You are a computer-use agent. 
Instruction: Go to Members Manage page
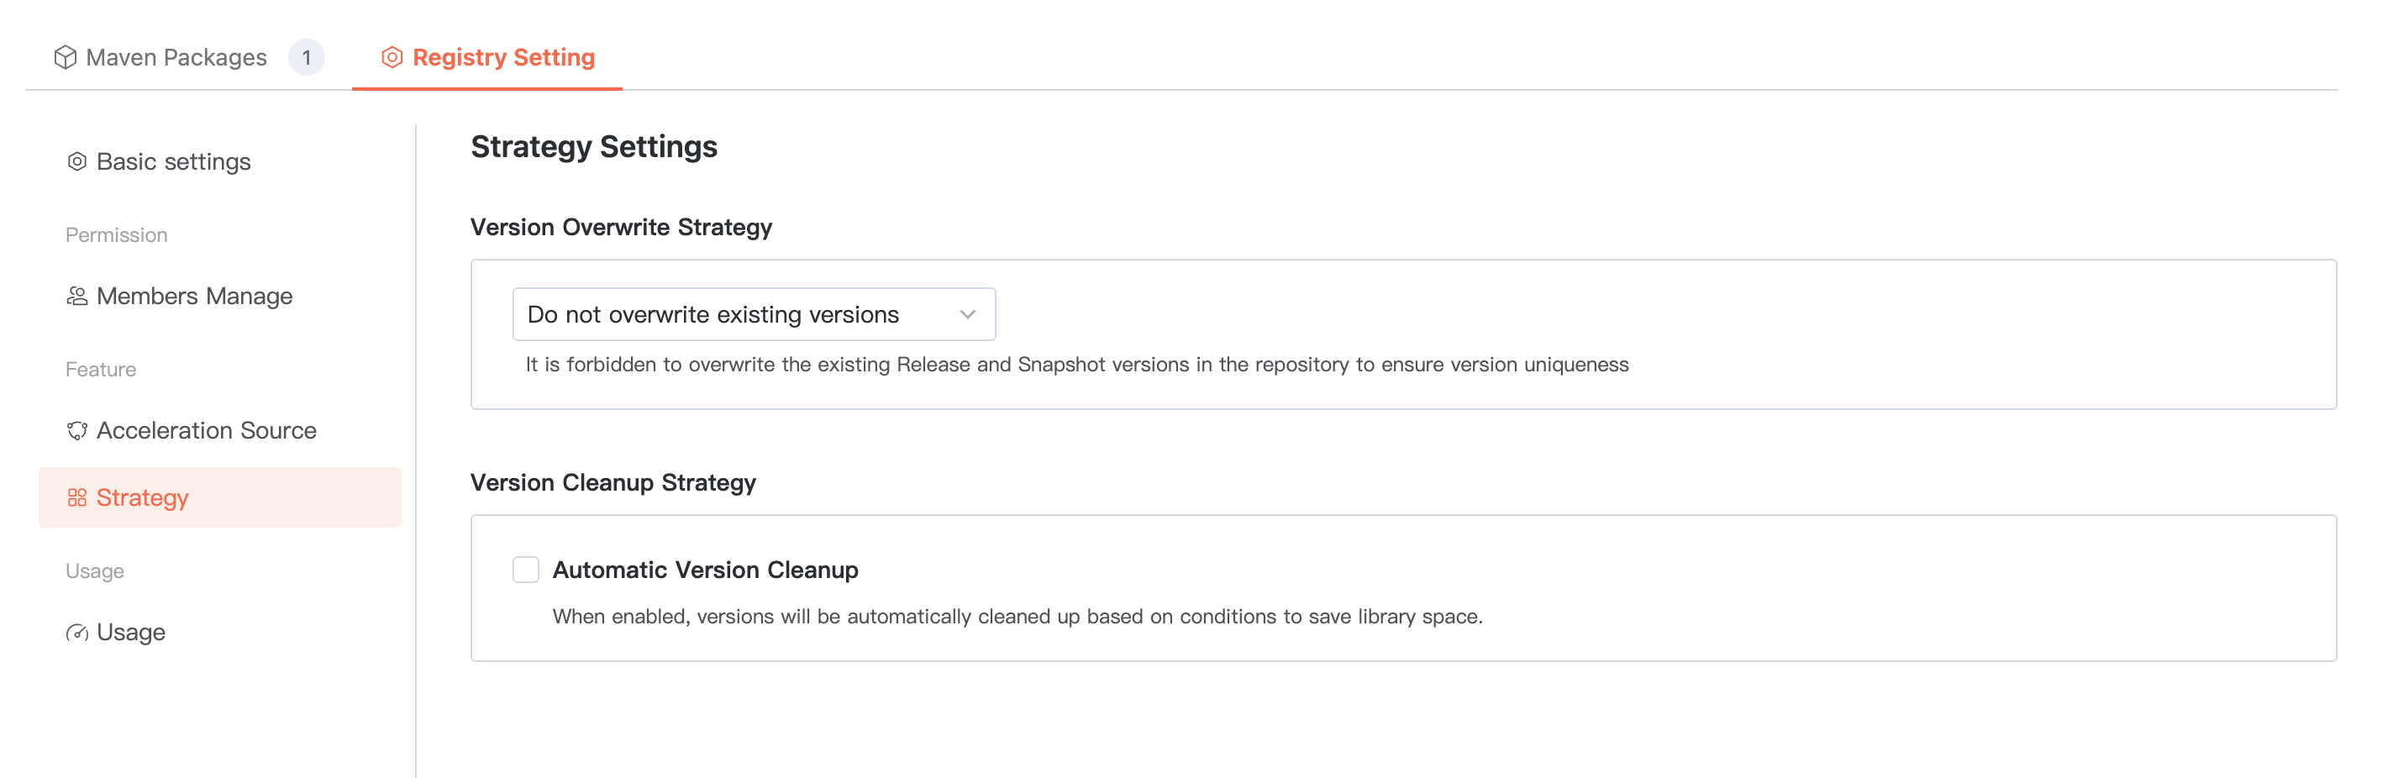(x=194, y=297)
